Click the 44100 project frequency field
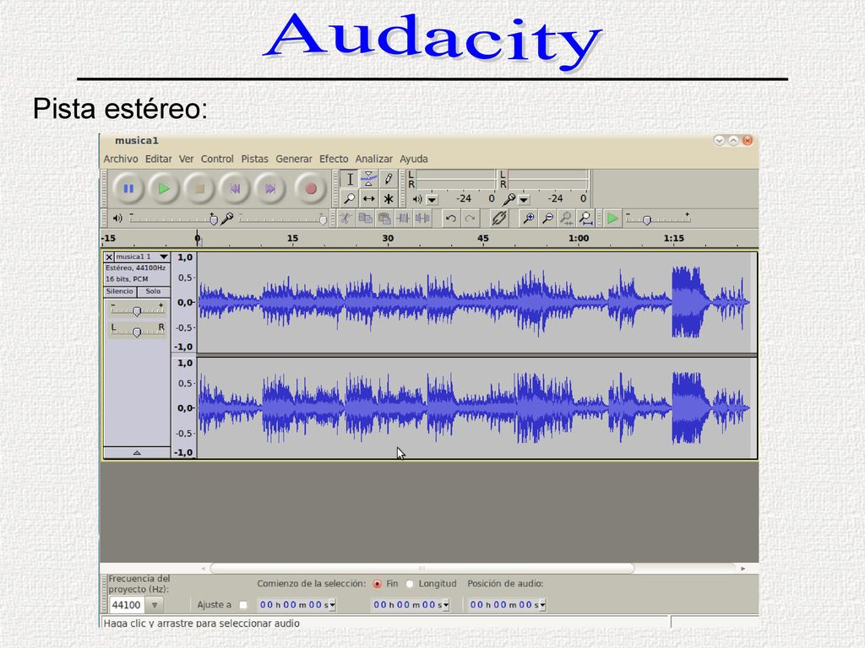The height and width of the screenshot is (648, 865). pos(127,604)
